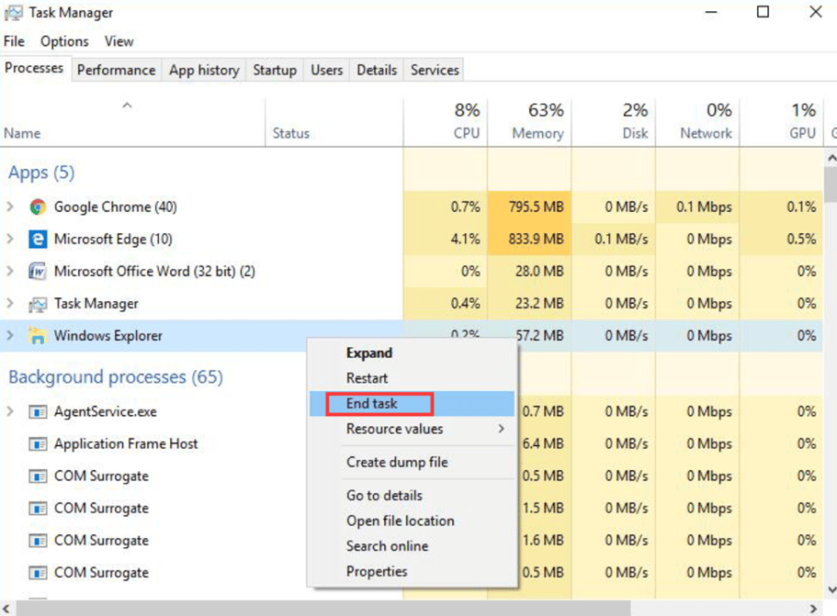This screenshot has width=837, height=616.
Task: Sort by the Status column header
Action: 334,122
